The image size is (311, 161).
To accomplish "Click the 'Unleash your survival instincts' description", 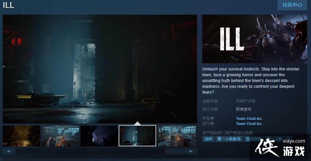I will pos(251,80).
